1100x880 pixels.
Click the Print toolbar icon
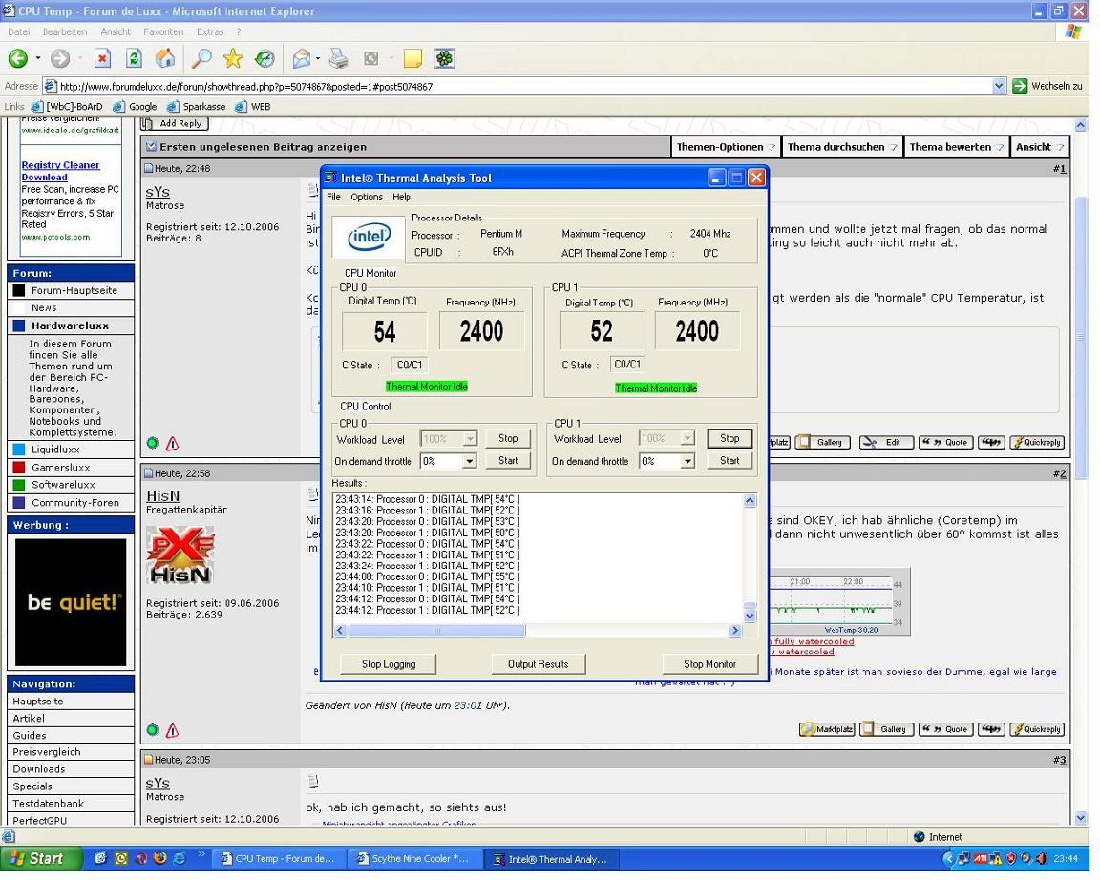click(338, 59)
